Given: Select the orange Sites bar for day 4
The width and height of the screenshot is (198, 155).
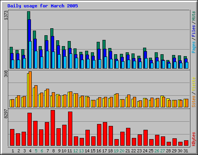Looking at the screenshot, I should (x=30, y=89).
